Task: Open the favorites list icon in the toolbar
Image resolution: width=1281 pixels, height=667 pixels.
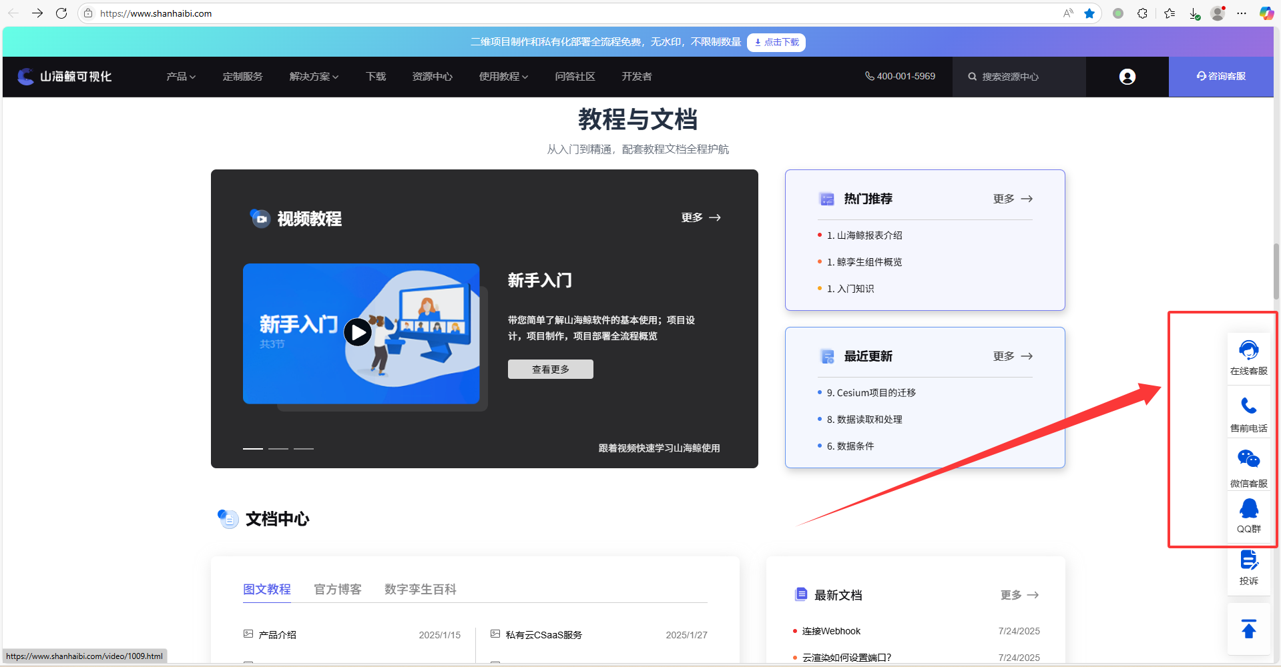Action: point(1170,13)
